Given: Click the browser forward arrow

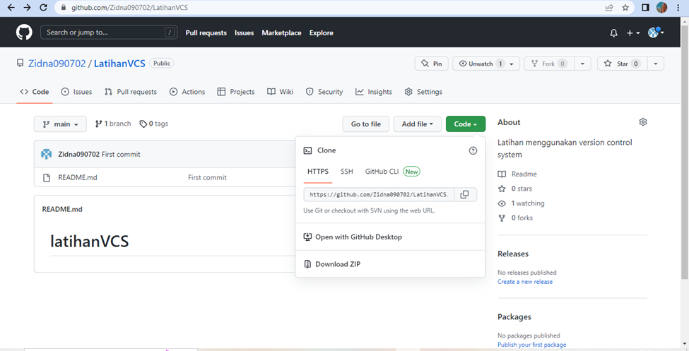Looking at the screenshot, I should [x=28, y=8].
